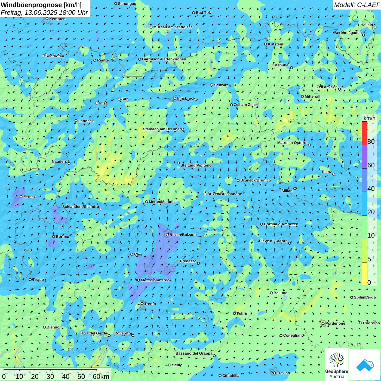Image resolution: width=381 pixels, height=381 pixels.
Task: Click the Sillian label
Action: pyautogui.click(x=287, y=191)
